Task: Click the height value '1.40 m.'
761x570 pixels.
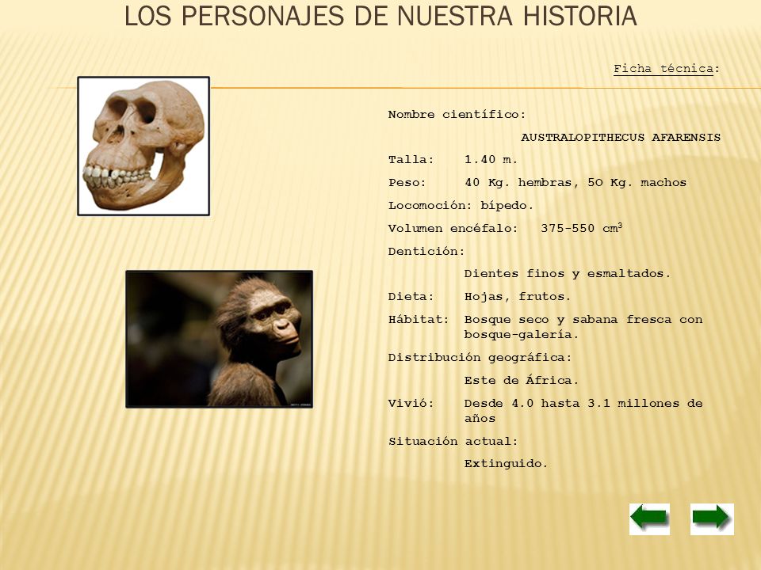Action: point(491,160)
